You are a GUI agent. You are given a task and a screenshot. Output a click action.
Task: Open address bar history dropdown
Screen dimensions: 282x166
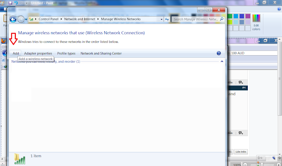pyautogui.click(x=161, y=19)
